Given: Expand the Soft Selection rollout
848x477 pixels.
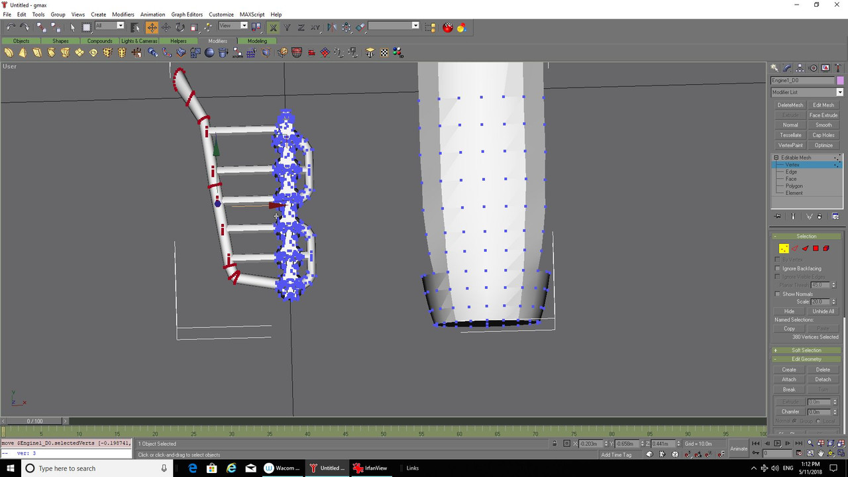Looking at the screenshot, I should click(806, 350).
